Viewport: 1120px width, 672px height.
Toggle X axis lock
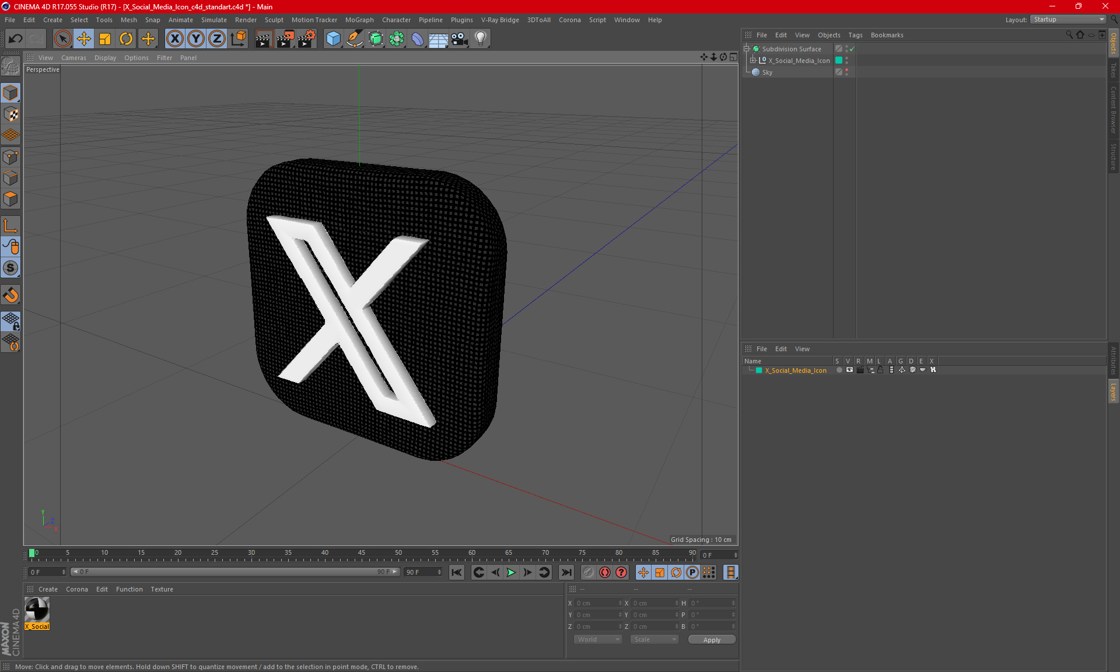coord(174,39)
